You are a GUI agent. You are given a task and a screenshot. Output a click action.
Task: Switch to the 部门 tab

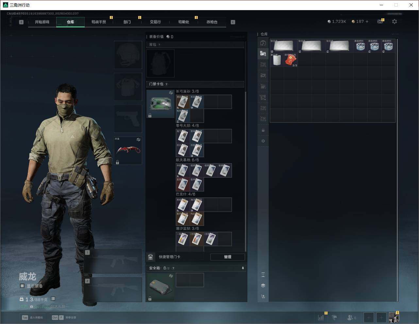click(127, 22)
